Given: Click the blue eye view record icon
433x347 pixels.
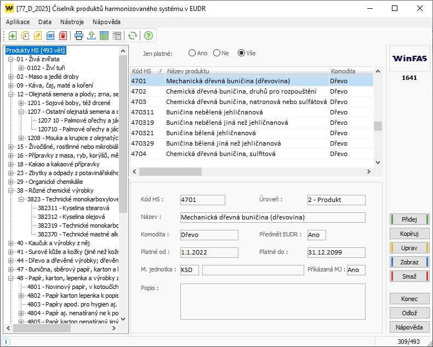Looking at the screenshot, I should (50, 36).
